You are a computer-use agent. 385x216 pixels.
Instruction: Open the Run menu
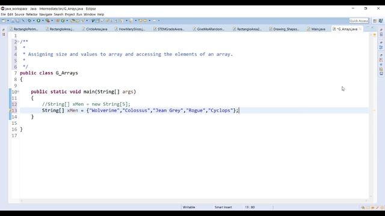pyautogui.click(x=79, y=14)
